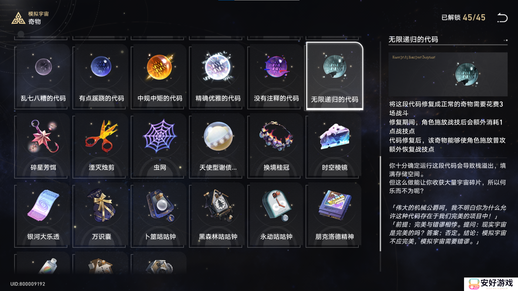Viewport: 518px width, 291px height.
Task: Select the 虫网 spider web curio
Action: point(160,146)
